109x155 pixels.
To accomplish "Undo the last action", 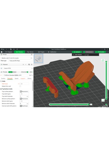I will [14, 49].
